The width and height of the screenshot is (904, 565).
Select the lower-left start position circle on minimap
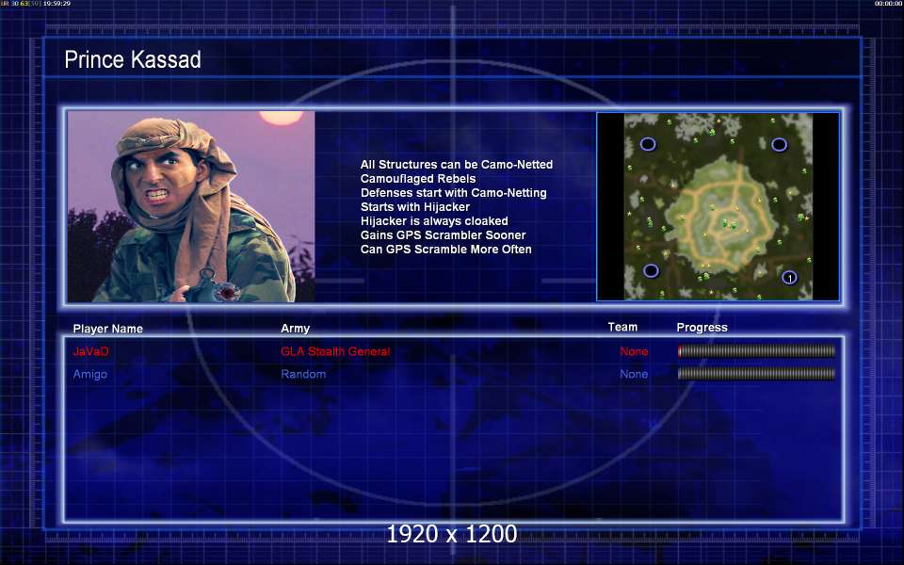tap(651, 270)
